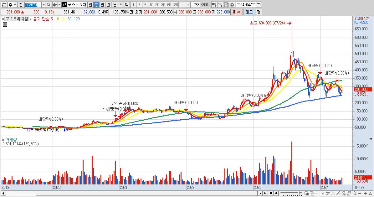Image resolution: width=374 pixels, height=197 pixels.
Task: Click the 종가 단순 5 moving average label
Action: click(43, 19)
